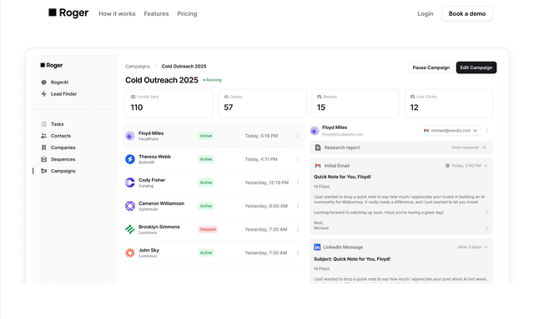Viewport: 534px width, 319px height.
Task: Click Theresa Webb's Boltshift avatar
Action: coord(130,159)
